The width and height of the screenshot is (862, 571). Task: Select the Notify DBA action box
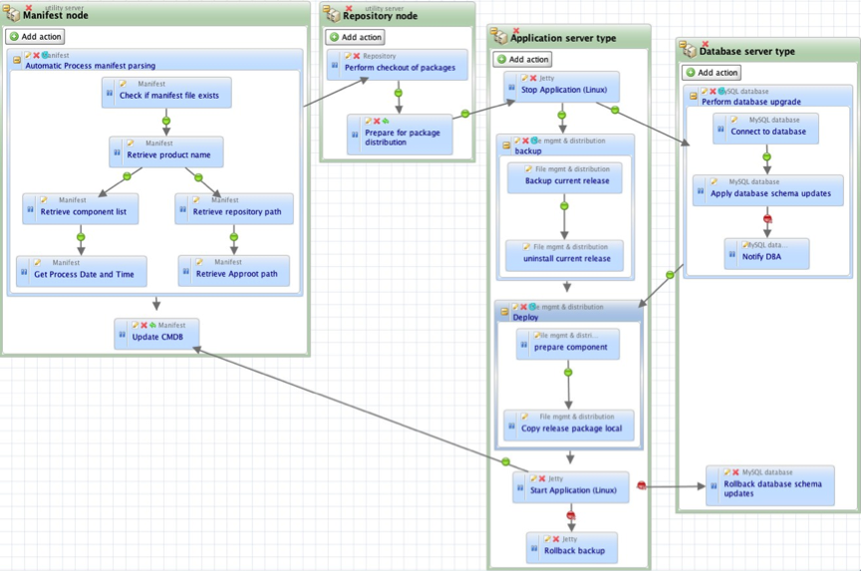pos(767,253)
